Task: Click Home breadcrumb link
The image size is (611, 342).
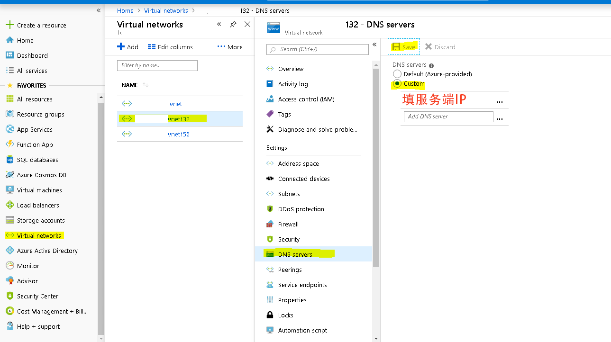Action: coord(125,10)
